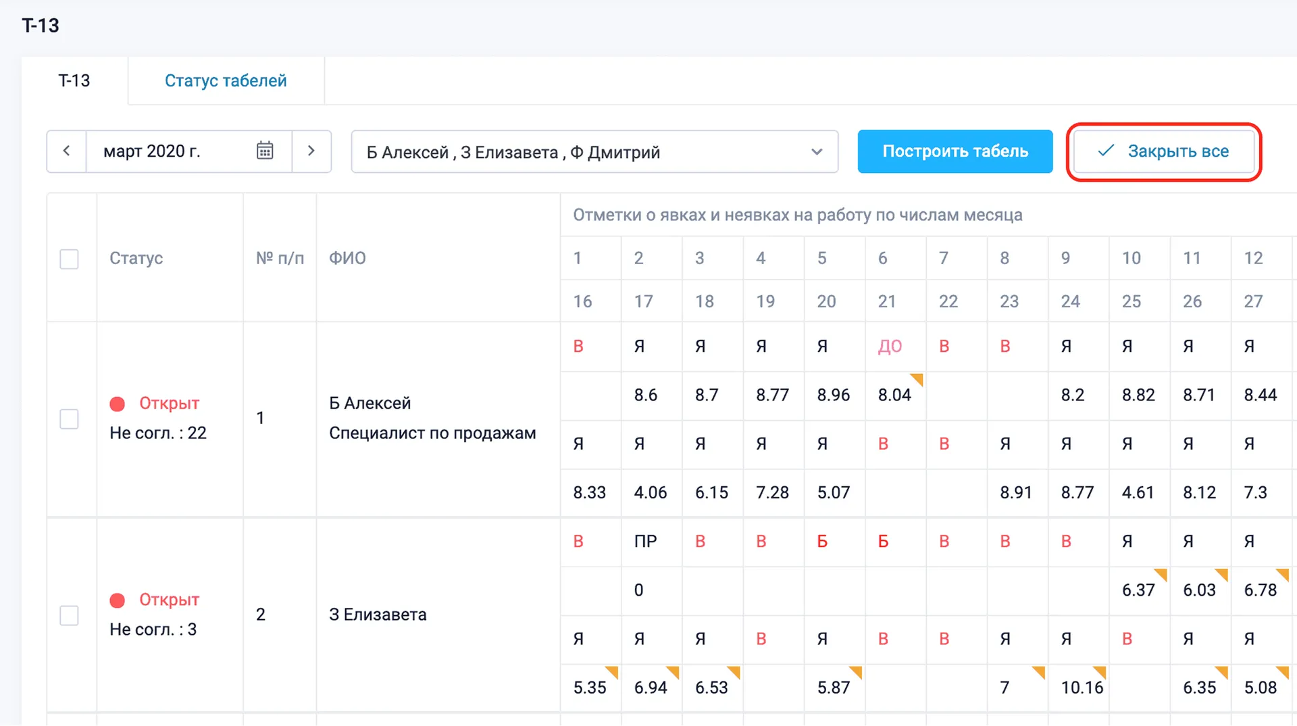This screenshot has height=726, width=1297.
Task: Open the calendar date picker icon
Action: point(265,151)
